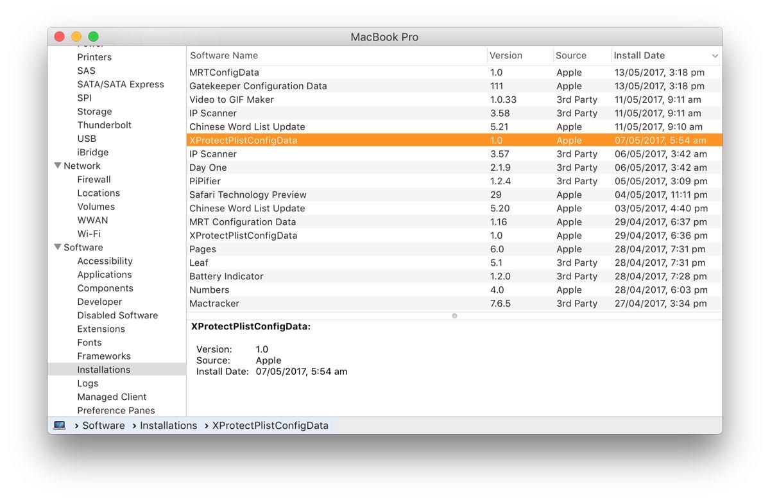Click the MacBook icon in the breadcrumb bar
The height and width of the screenshot is (502, 770).
point(59,425)
